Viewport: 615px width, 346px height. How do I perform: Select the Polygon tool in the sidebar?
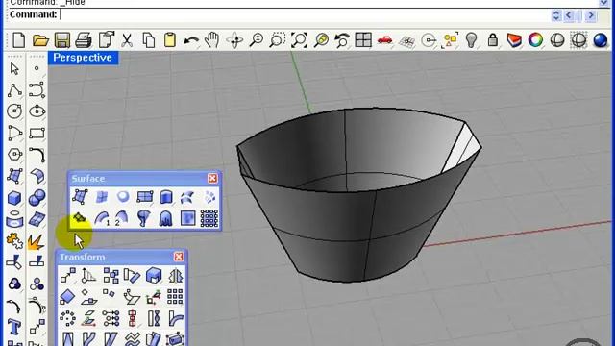14,154
